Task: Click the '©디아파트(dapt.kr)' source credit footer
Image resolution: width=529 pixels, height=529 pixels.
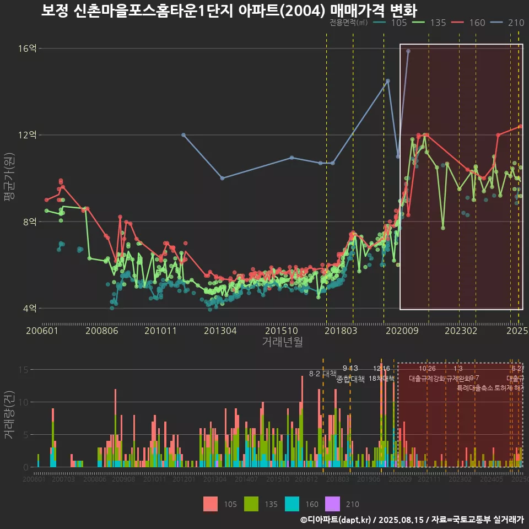Action: (336, 520)
